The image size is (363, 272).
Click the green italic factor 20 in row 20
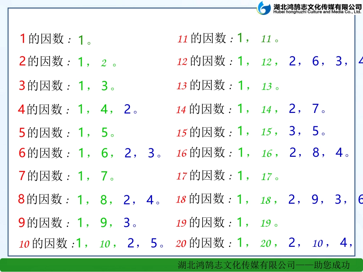[x=266, y=243]
